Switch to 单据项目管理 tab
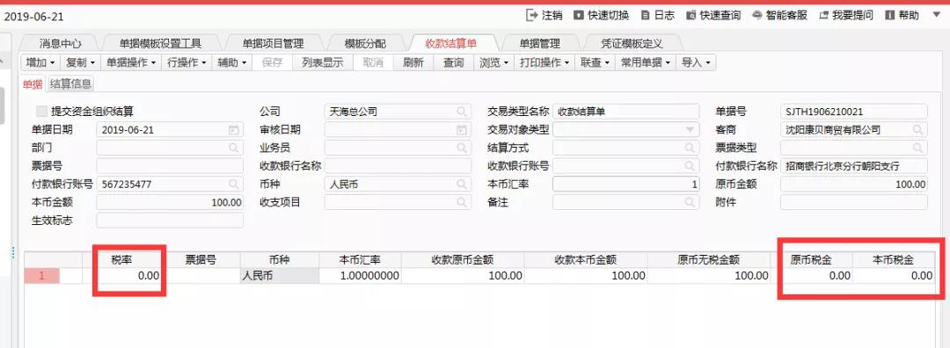The width and height of the screenshot is (950, 348). (274, 44)
